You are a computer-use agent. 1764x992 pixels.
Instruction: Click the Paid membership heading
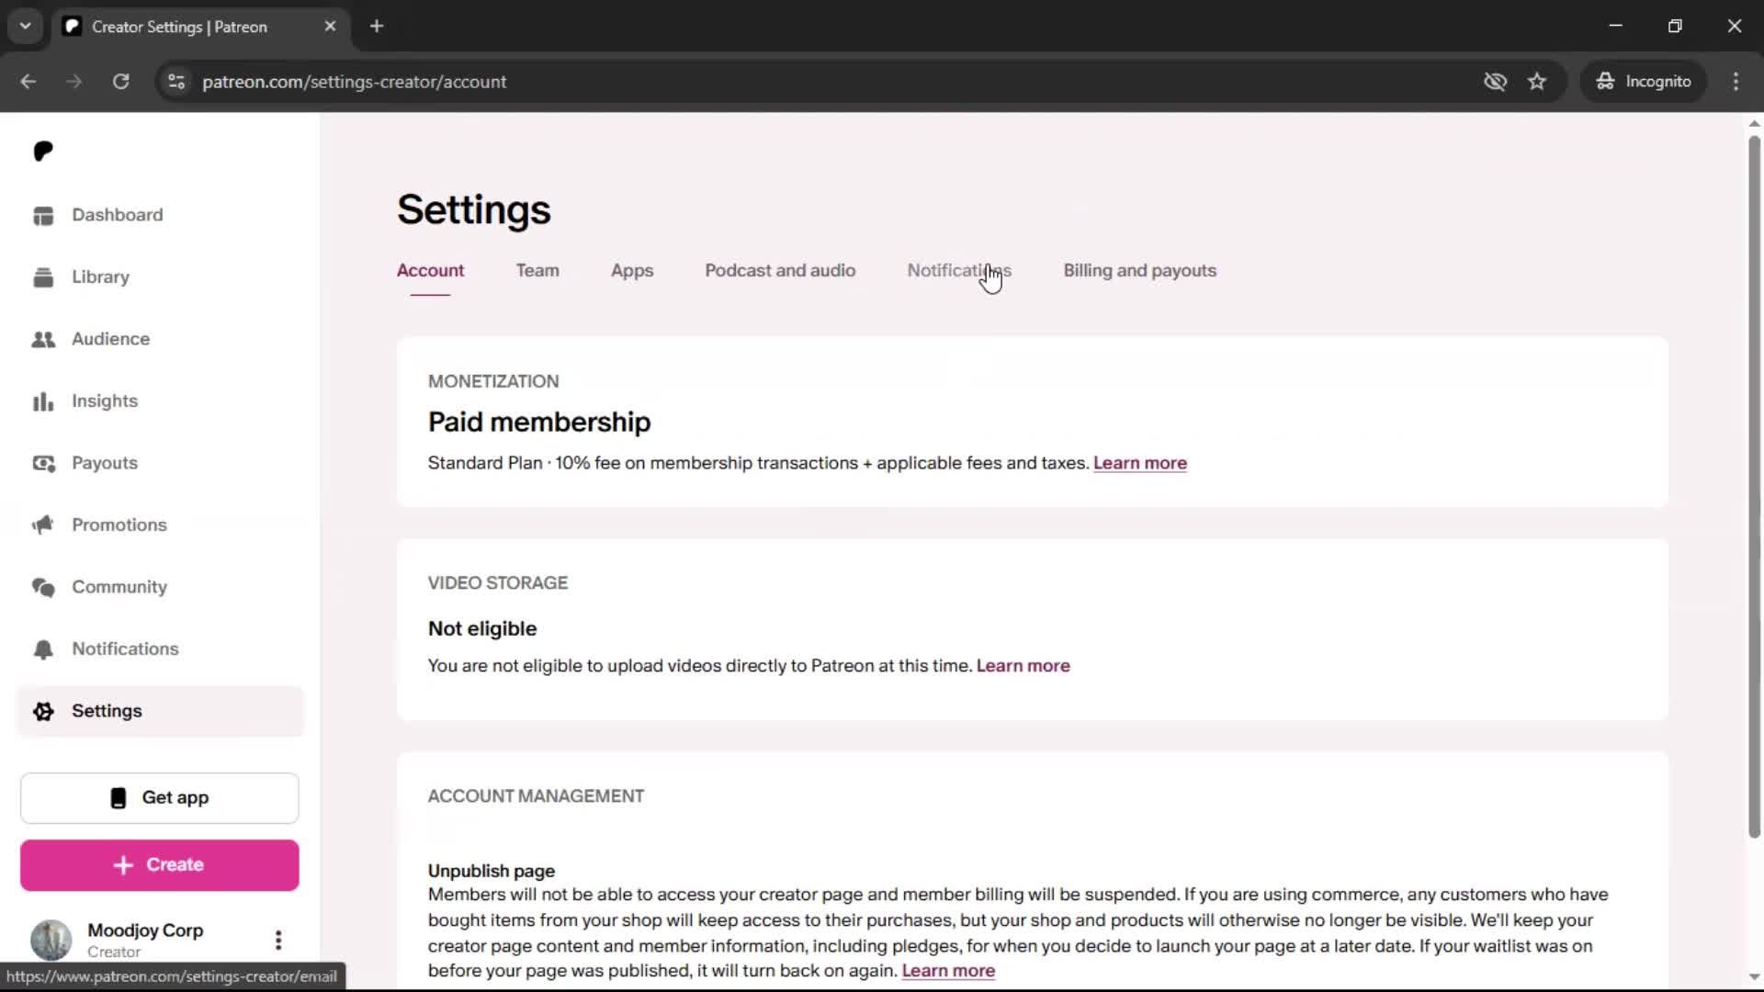point(539,422)
